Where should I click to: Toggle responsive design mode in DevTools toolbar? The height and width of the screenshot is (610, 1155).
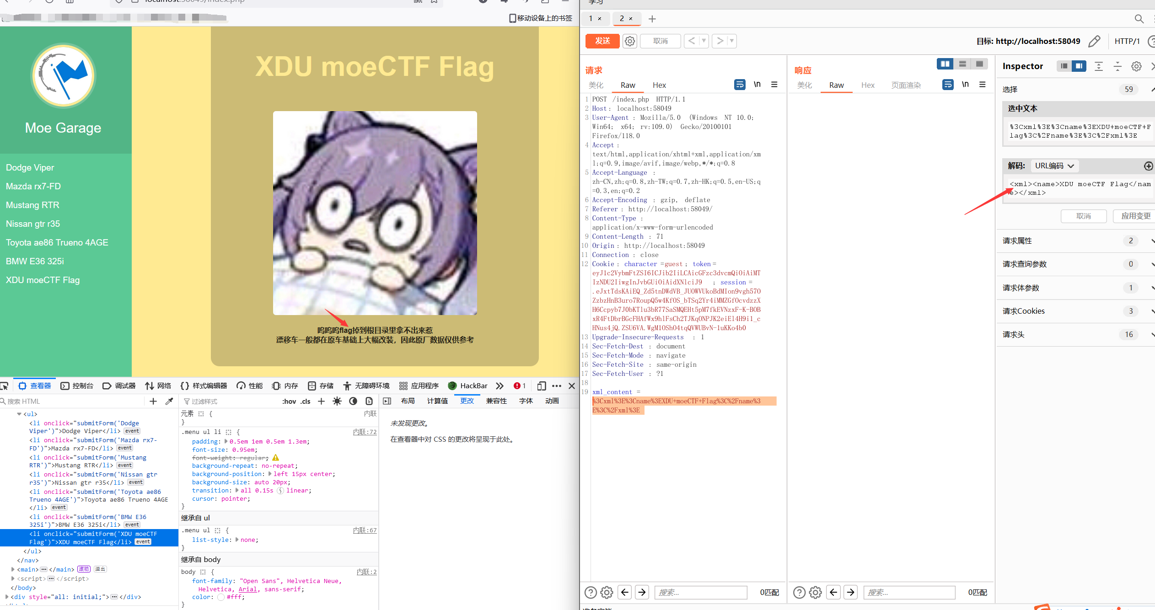[x=541, y=385]
